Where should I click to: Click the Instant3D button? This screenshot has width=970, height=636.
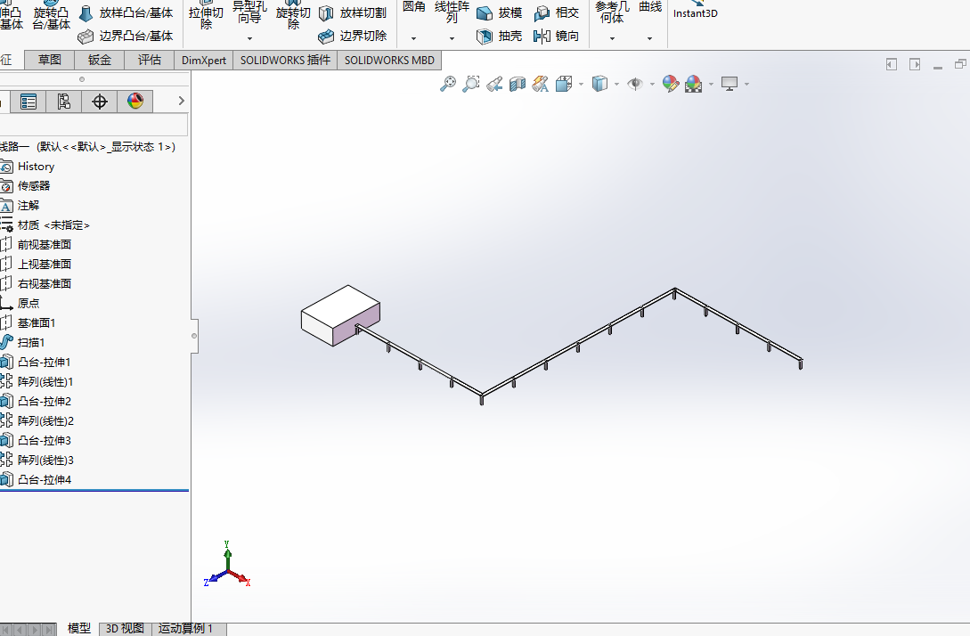(696, 13)
